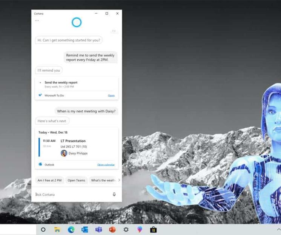Click the taskbar search box

[18, 229]
